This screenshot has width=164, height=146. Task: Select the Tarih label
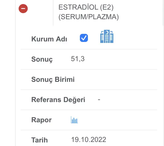tap(40, 140)
